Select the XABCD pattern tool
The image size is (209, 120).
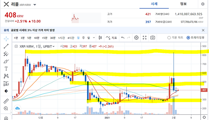click(6, 76)
